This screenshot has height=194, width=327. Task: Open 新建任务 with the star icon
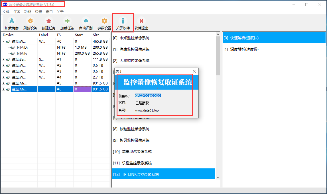[x=49, y=21]
